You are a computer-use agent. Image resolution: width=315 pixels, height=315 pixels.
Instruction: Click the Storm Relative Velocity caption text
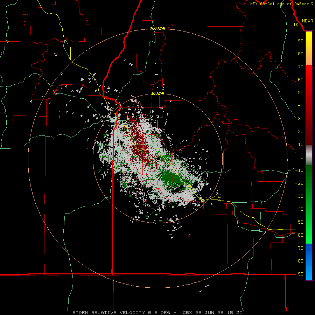tap(157, 313)
